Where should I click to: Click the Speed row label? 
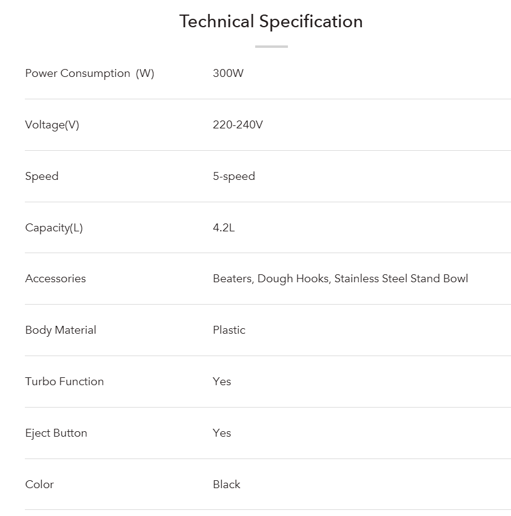[x=42, y=176]
